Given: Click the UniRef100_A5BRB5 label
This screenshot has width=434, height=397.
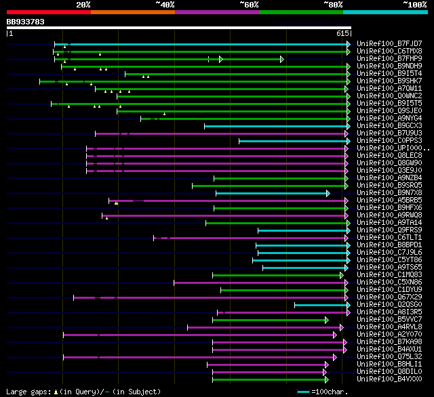Looking at the screenshot, I should tap(389, 201).
